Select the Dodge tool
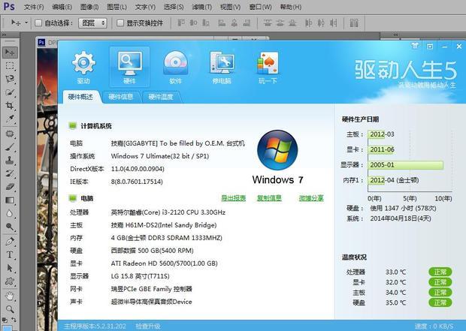Viewport: 466px width, 331px height. (x=10, y=227)
